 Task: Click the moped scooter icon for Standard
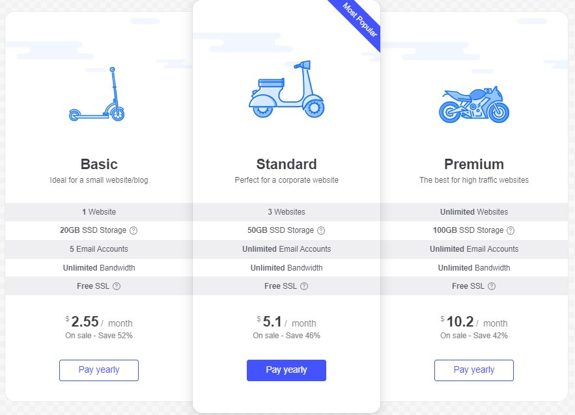tap(287, 89)
